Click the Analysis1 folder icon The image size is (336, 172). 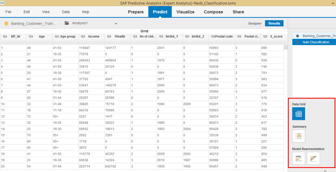click(x=67, y=23)
